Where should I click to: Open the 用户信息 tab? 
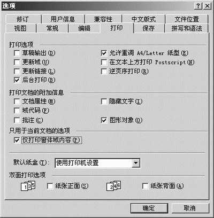pyautogui.click(x=63, y=19)
